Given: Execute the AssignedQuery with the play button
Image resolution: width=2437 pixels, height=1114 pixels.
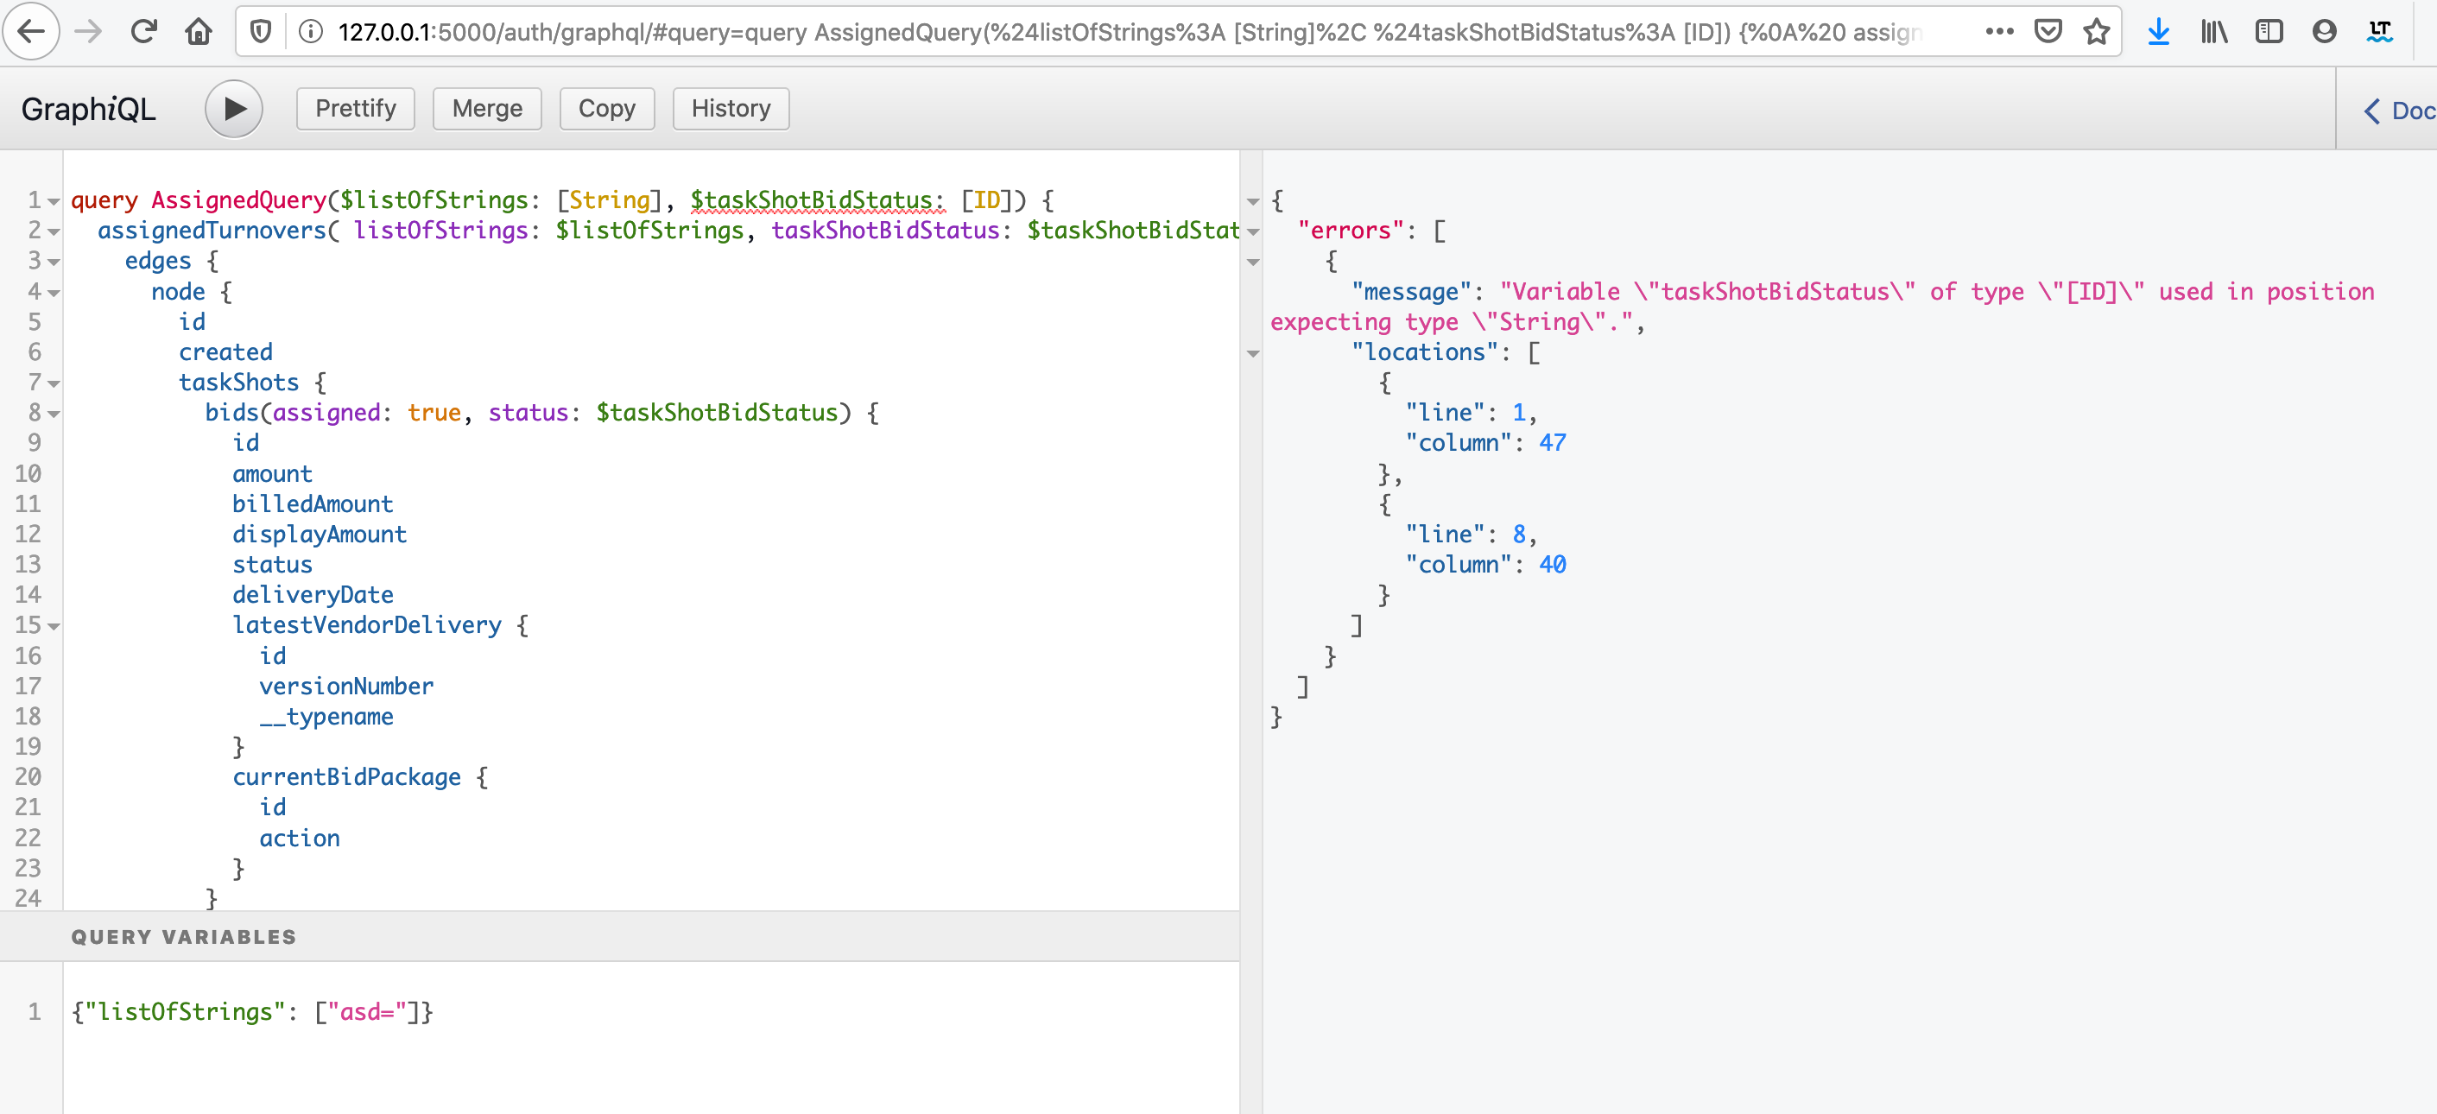Looking at the screenshot, I should point(232,108).
